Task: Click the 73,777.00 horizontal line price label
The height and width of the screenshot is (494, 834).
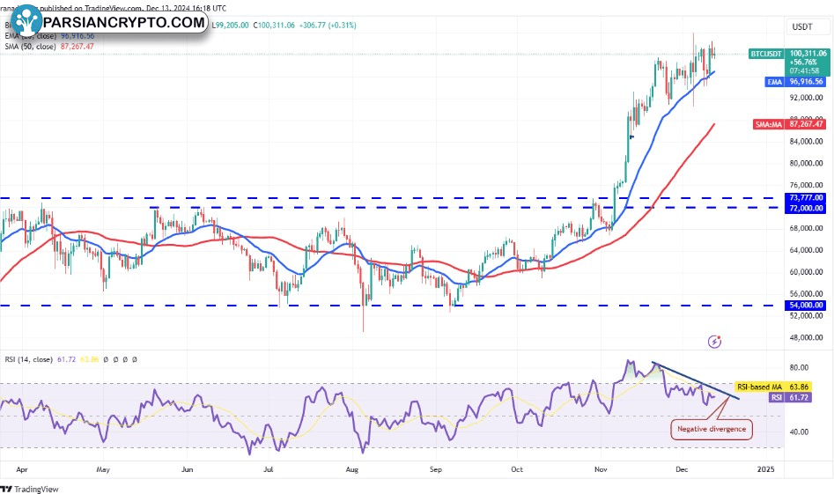Action: click(806, 198)
